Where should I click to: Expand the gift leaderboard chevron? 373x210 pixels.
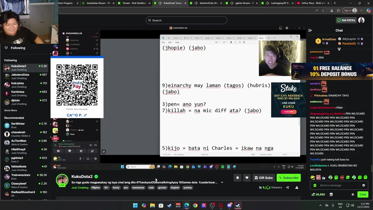pyautogui.click(x=339, y=49)
